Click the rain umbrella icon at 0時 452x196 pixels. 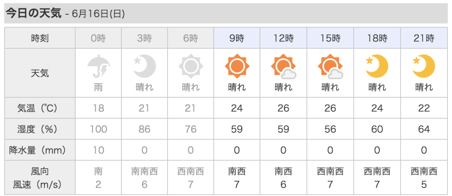coord(98,66)
